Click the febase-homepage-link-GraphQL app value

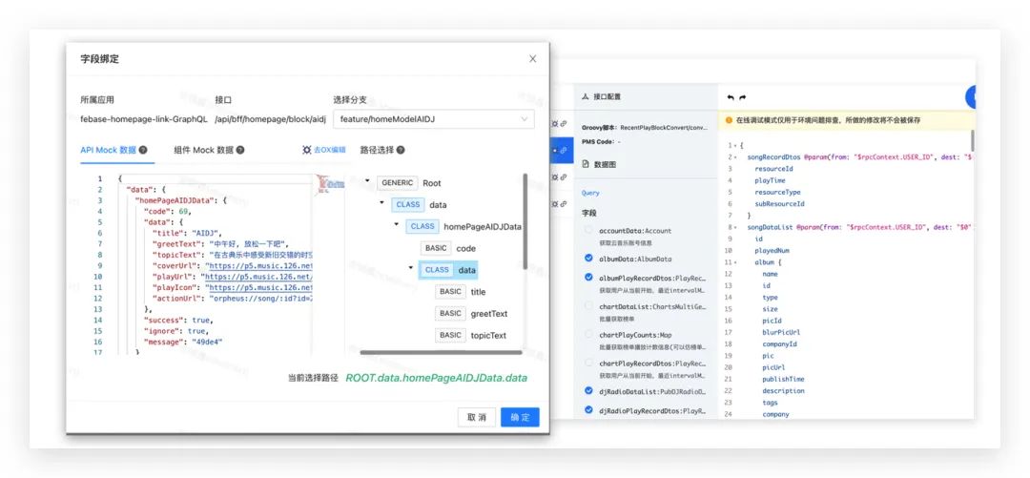coord(144,119)
